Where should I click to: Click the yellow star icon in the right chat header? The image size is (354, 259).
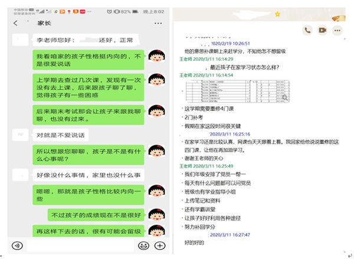coord(277,14)
